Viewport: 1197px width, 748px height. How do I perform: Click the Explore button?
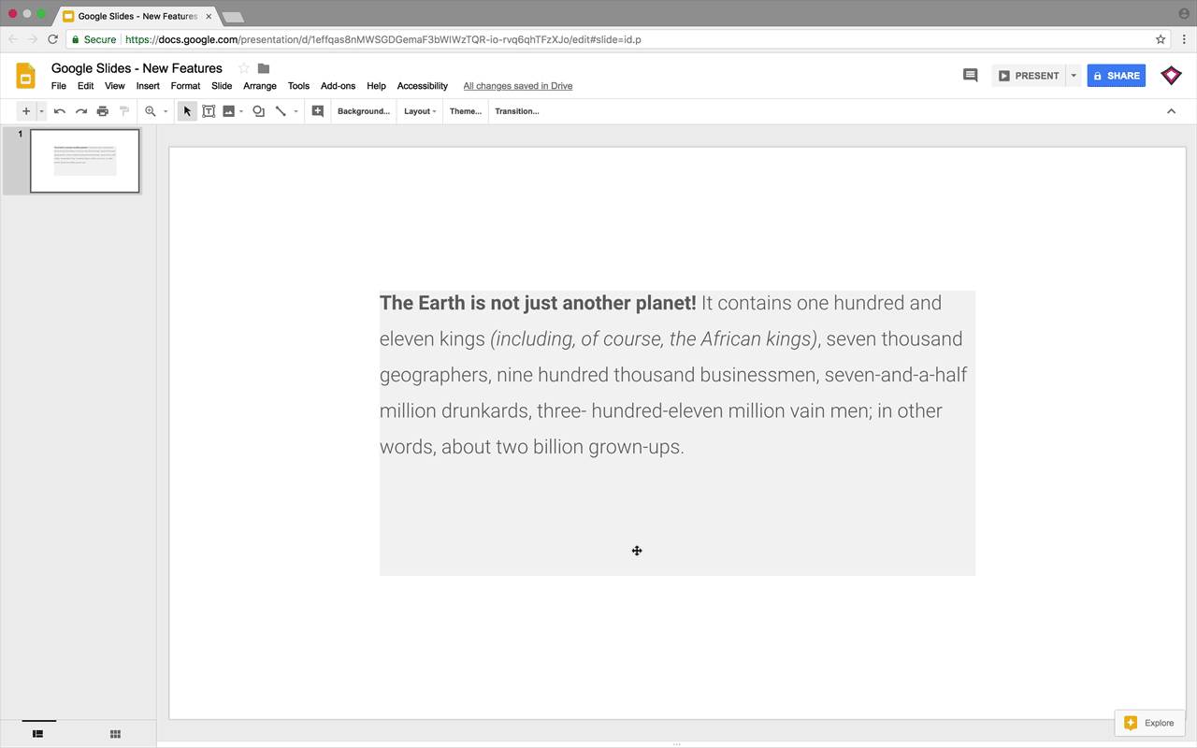click(1149, 723)
